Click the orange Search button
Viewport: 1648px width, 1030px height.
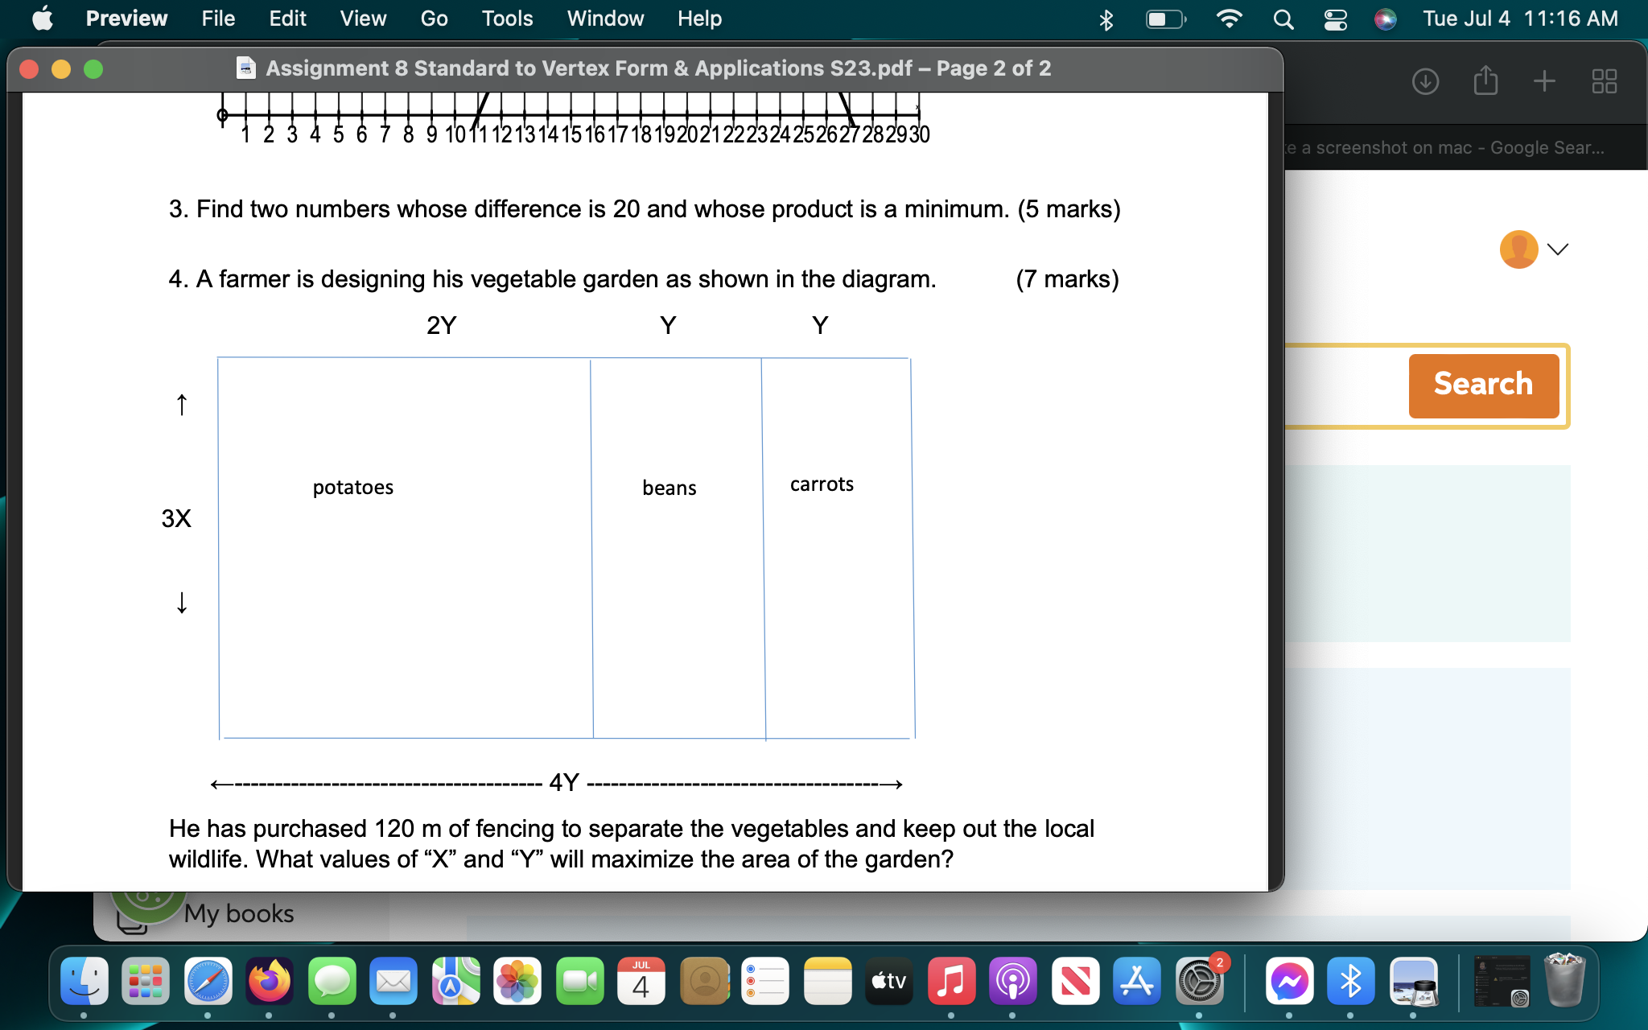click(x=1483, y=385)
